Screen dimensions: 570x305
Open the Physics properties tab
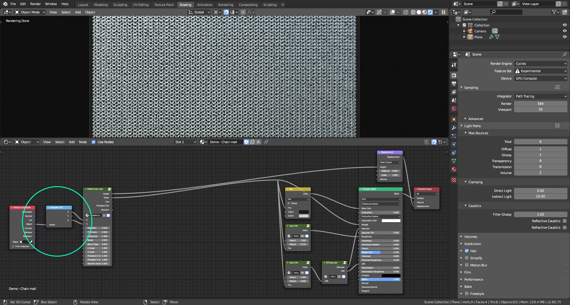point(454,144)
